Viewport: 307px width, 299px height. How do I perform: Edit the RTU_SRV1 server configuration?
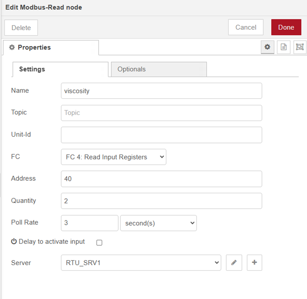click(234, 262)
